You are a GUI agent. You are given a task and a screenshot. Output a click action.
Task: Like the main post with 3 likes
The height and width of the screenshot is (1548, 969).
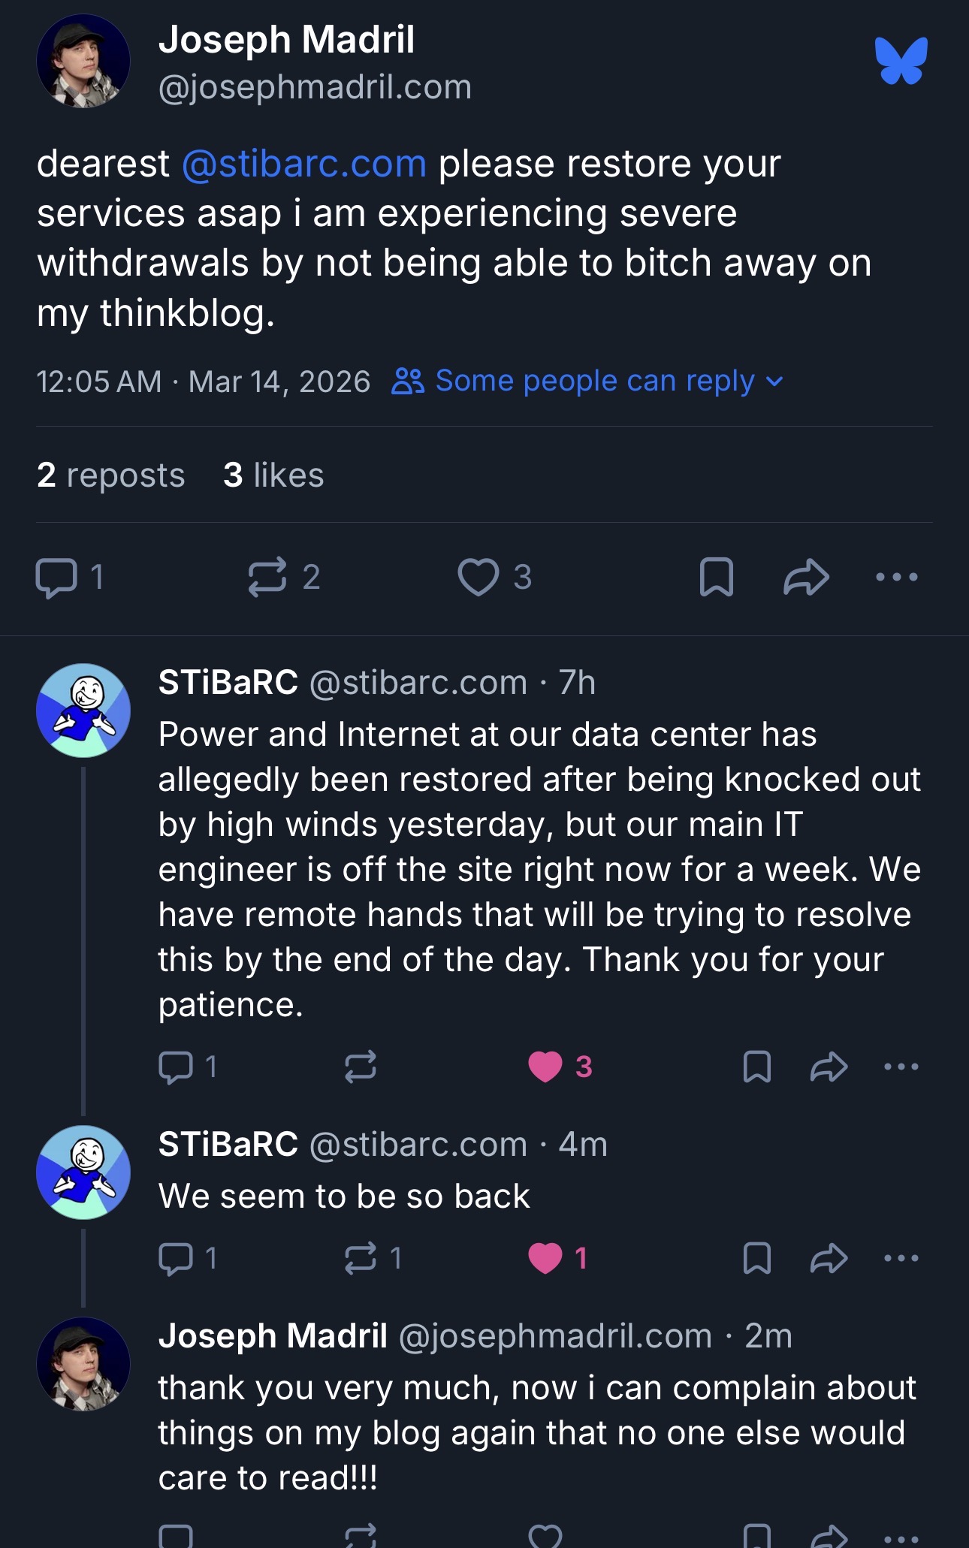tap(478, 577)
